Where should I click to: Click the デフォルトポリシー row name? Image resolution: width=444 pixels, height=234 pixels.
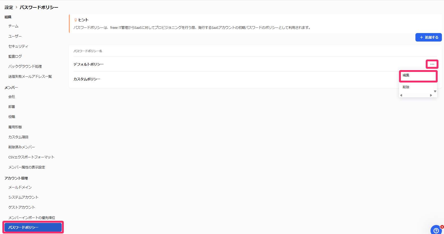click(88, 64)
